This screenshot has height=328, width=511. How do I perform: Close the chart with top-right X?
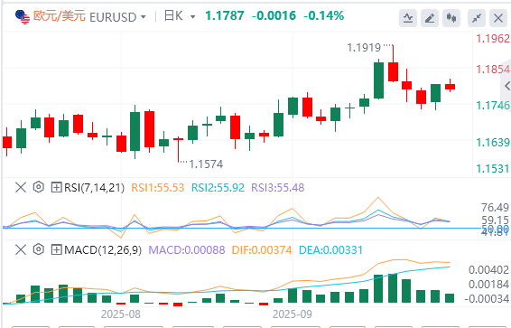pos(498,17)
